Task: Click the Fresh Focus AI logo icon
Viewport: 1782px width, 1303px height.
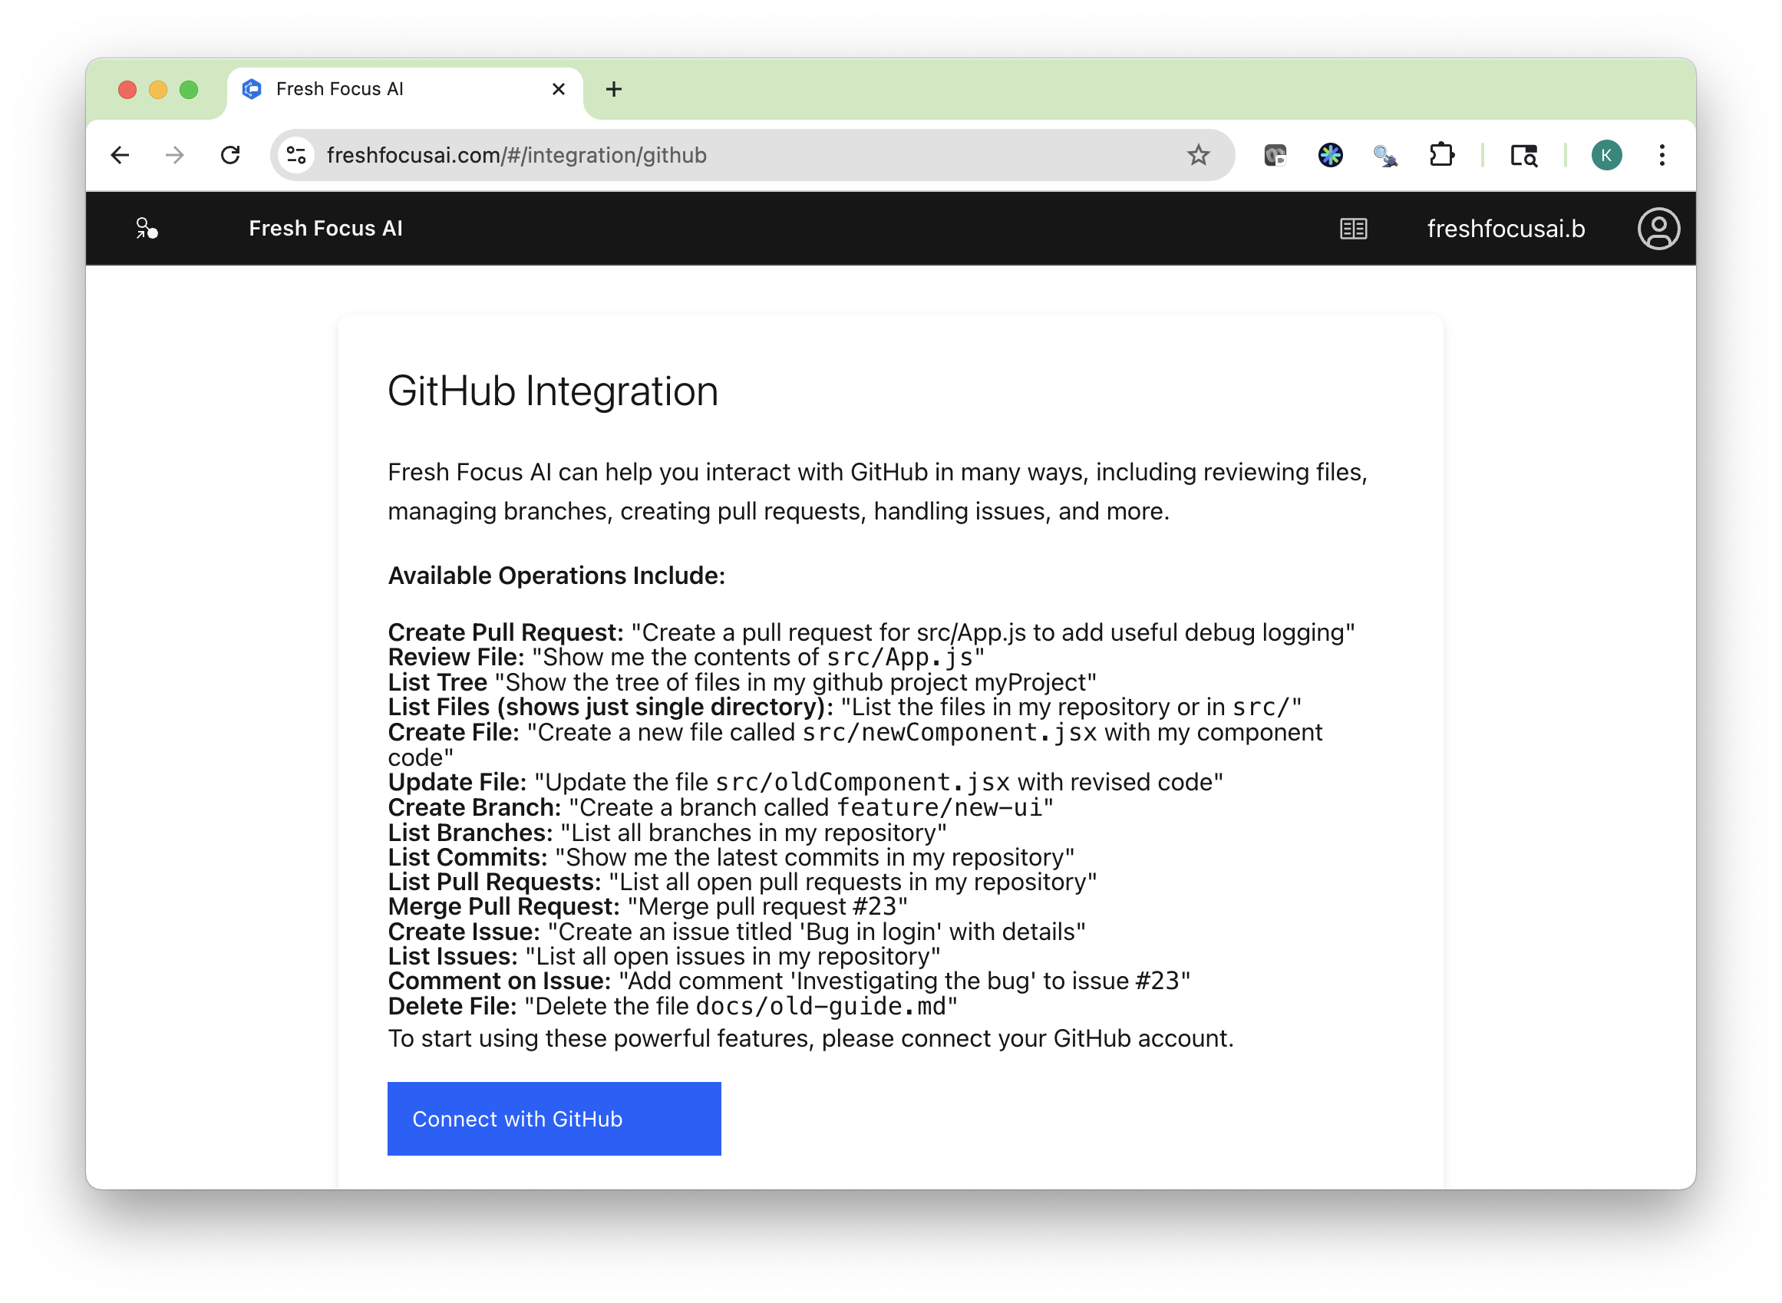Action: click(146, 229)
